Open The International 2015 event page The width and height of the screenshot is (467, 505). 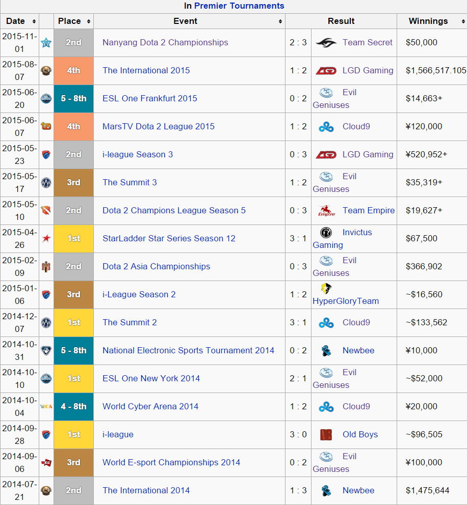[146, 71]
